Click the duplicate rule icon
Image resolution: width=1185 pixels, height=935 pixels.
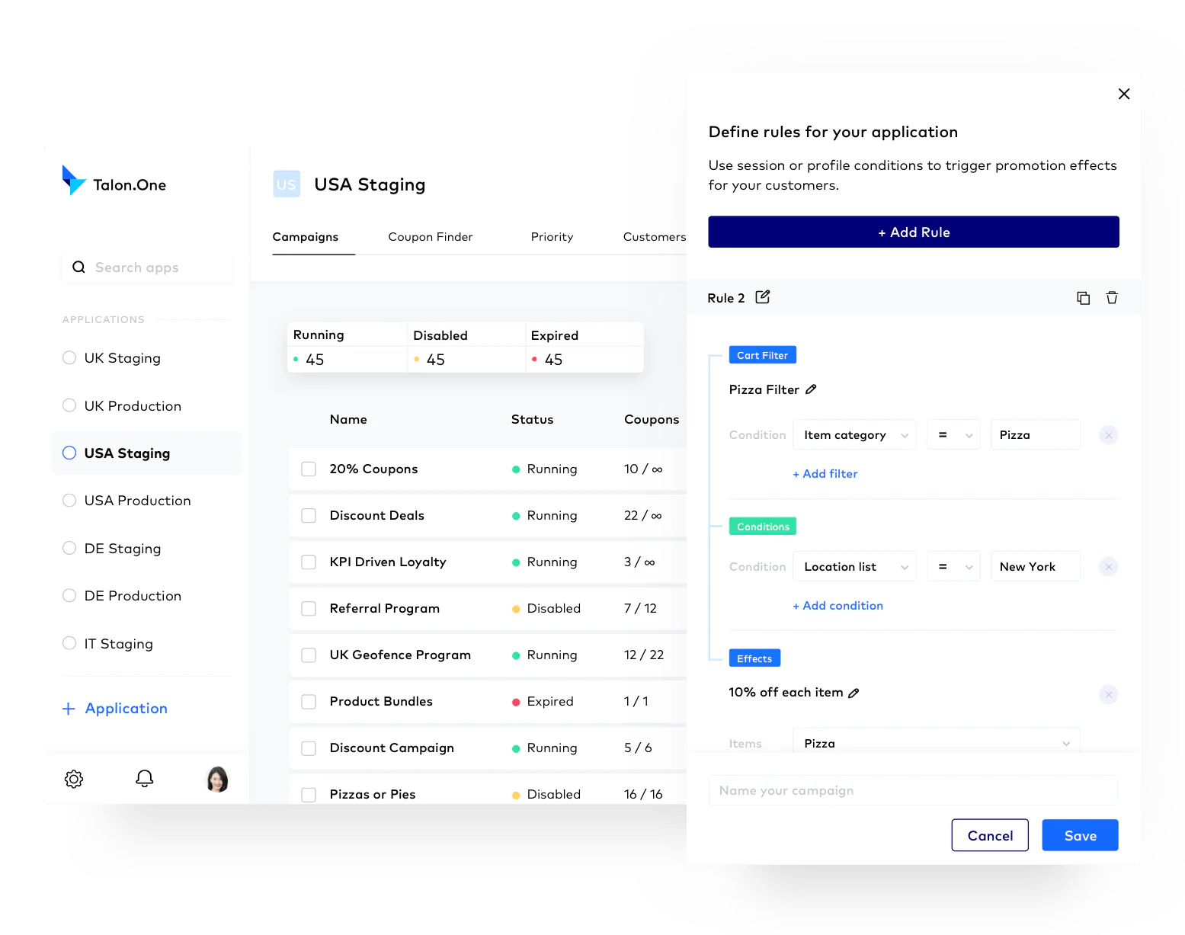(x=1083, y=298)
